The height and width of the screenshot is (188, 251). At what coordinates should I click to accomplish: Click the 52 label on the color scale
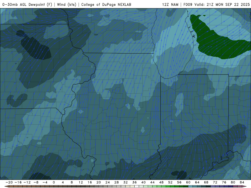[170, 182]
